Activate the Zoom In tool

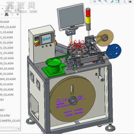[100, 1]
